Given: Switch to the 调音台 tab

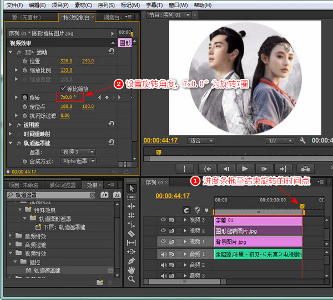Looking at the screenshot, I should click(112, 17).
